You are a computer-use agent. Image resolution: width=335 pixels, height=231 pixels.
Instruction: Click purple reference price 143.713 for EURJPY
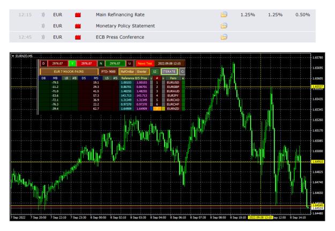coord(142,95)
